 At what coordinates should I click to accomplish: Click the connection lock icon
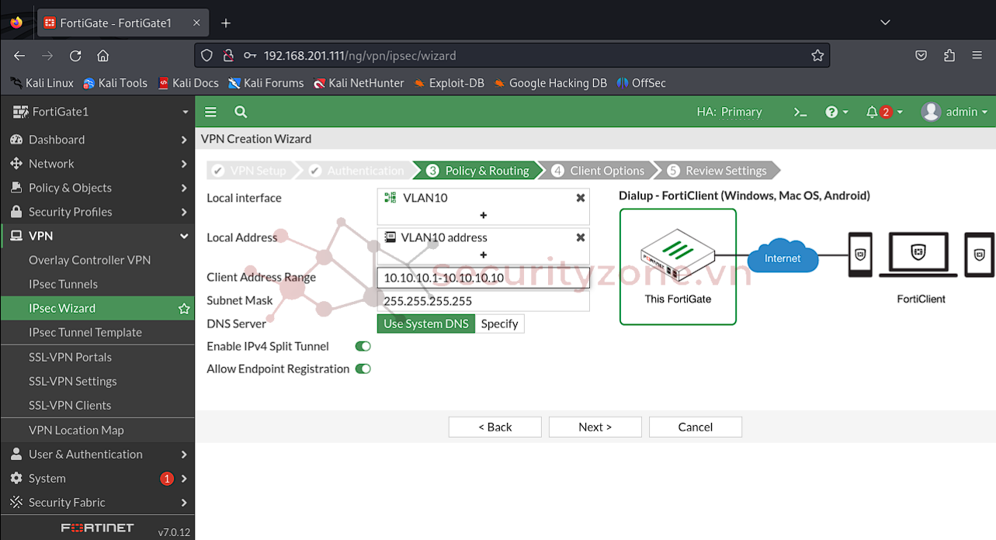tap(228, 56)
